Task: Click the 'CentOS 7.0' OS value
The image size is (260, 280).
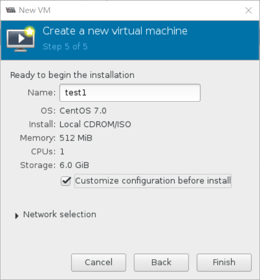Action: 83,111
